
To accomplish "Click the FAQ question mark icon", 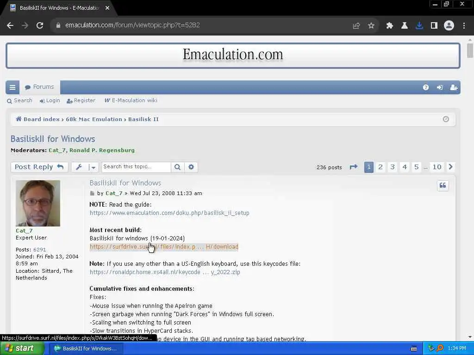I will 426,87.
